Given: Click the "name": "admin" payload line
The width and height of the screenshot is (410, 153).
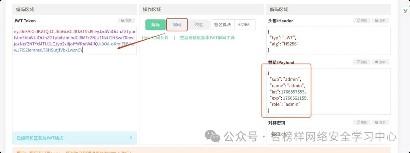Looking at the screenshot, I should pyautogui.click(x=287, y=86).
